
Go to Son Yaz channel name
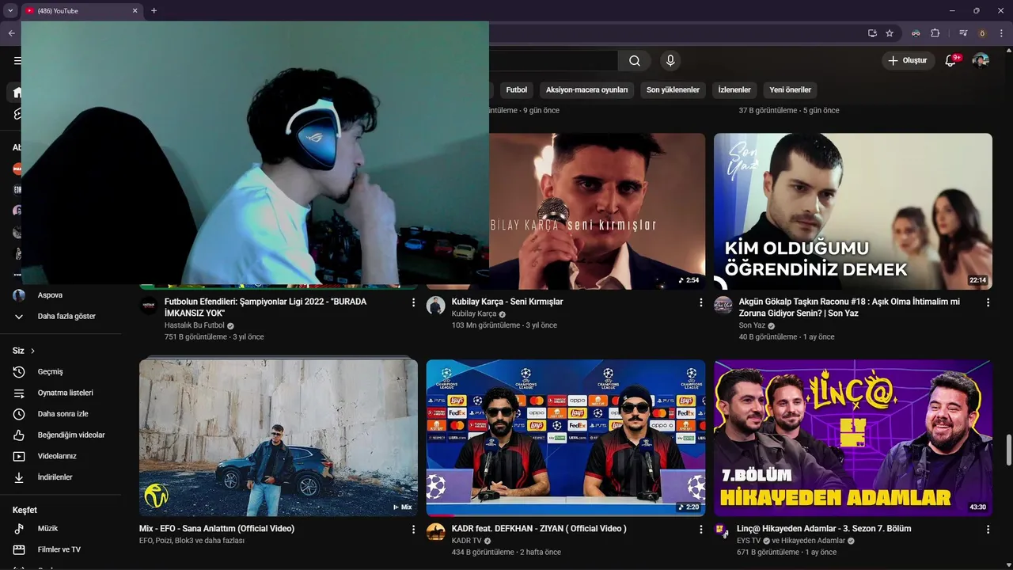pos(753,325)
